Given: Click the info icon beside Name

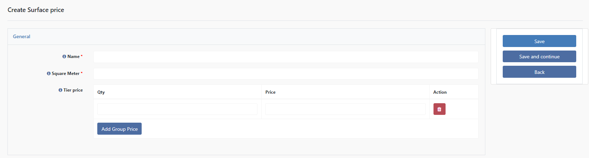Looking at the screenshot, I should [64, 57].
